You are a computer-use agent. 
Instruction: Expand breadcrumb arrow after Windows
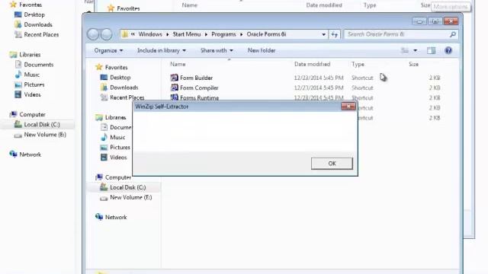(168, 34)
